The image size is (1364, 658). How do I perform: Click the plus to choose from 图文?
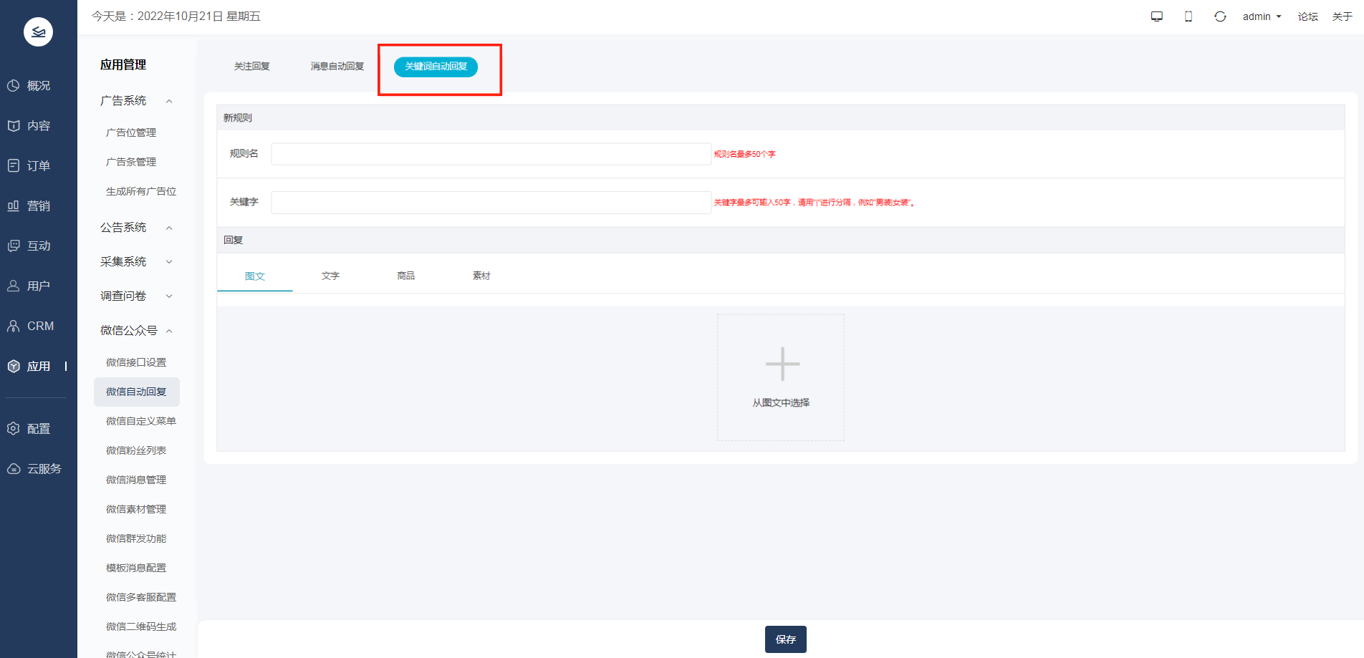(782, 364)
